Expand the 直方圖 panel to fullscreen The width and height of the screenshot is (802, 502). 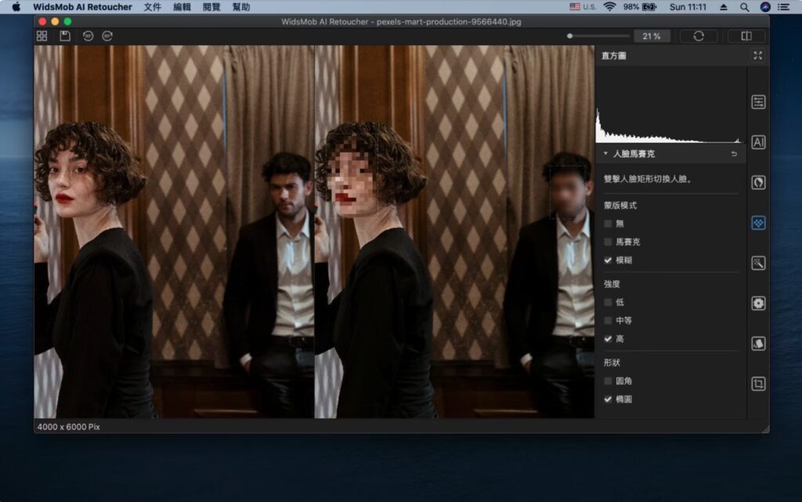click(x=757, y=56)
